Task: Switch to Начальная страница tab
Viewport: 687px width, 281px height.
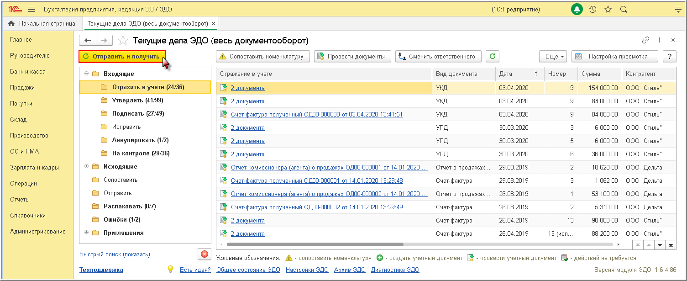Action: pyautogui.click(x=42, y=23)
